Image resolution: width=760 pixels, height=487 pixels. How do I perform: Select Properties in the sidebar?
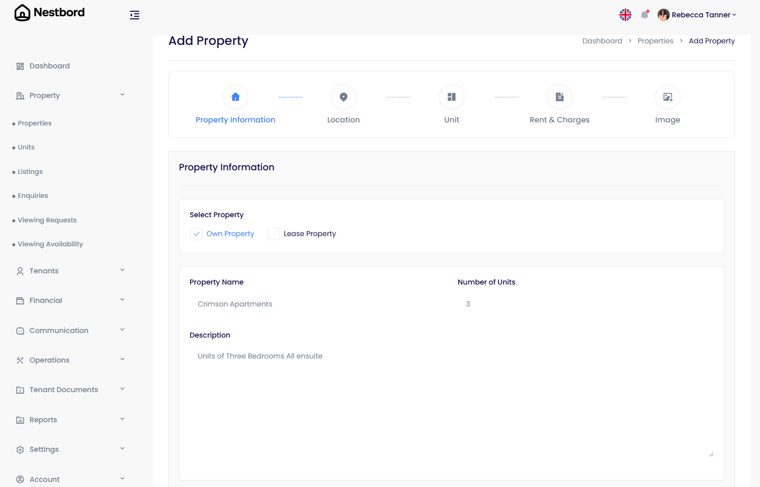point(34,123)
